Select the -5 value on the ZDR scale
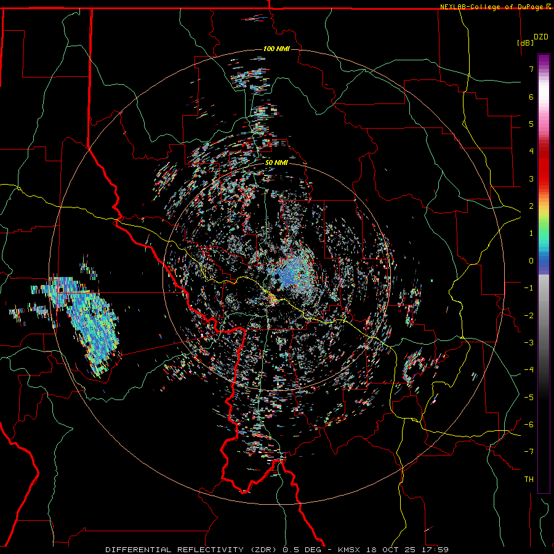This screenshot has height=554, width=554. pos(529,398)
